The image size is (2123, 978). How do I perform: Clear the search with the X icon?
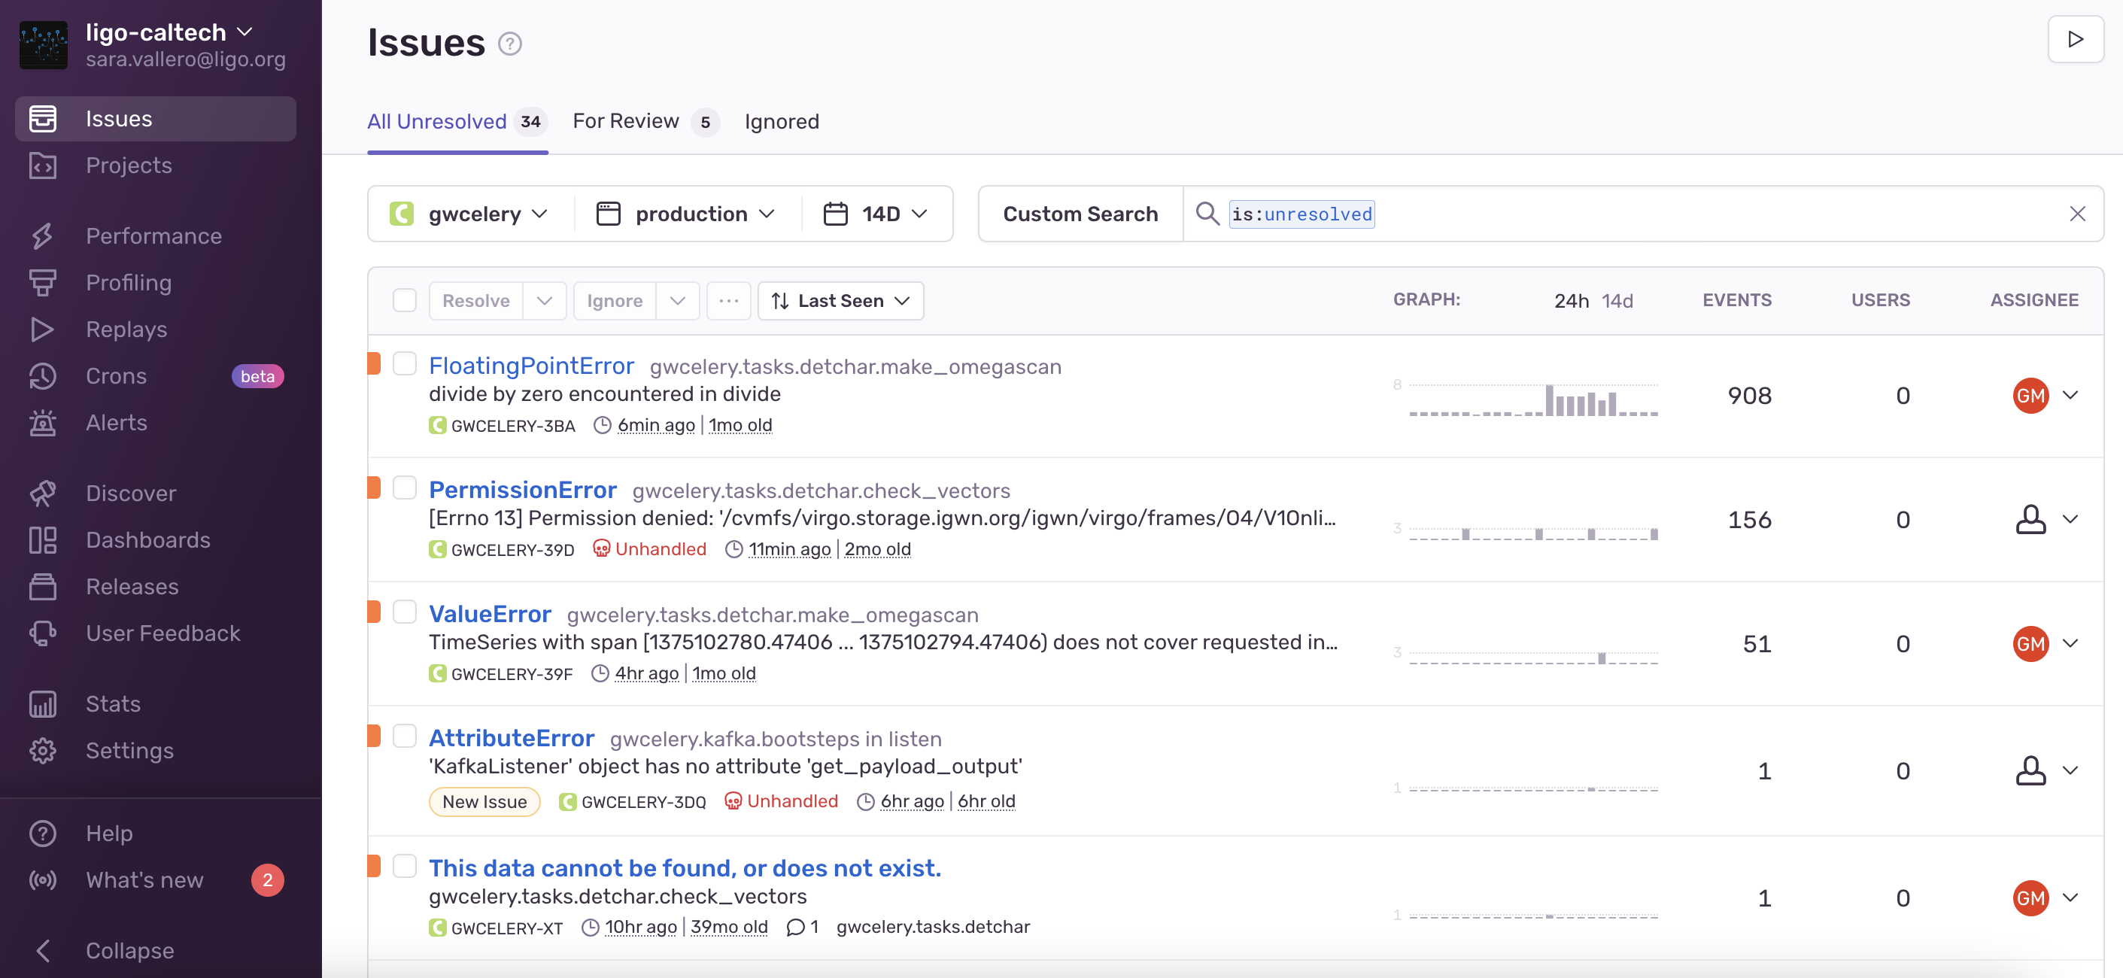point(2077,214)
